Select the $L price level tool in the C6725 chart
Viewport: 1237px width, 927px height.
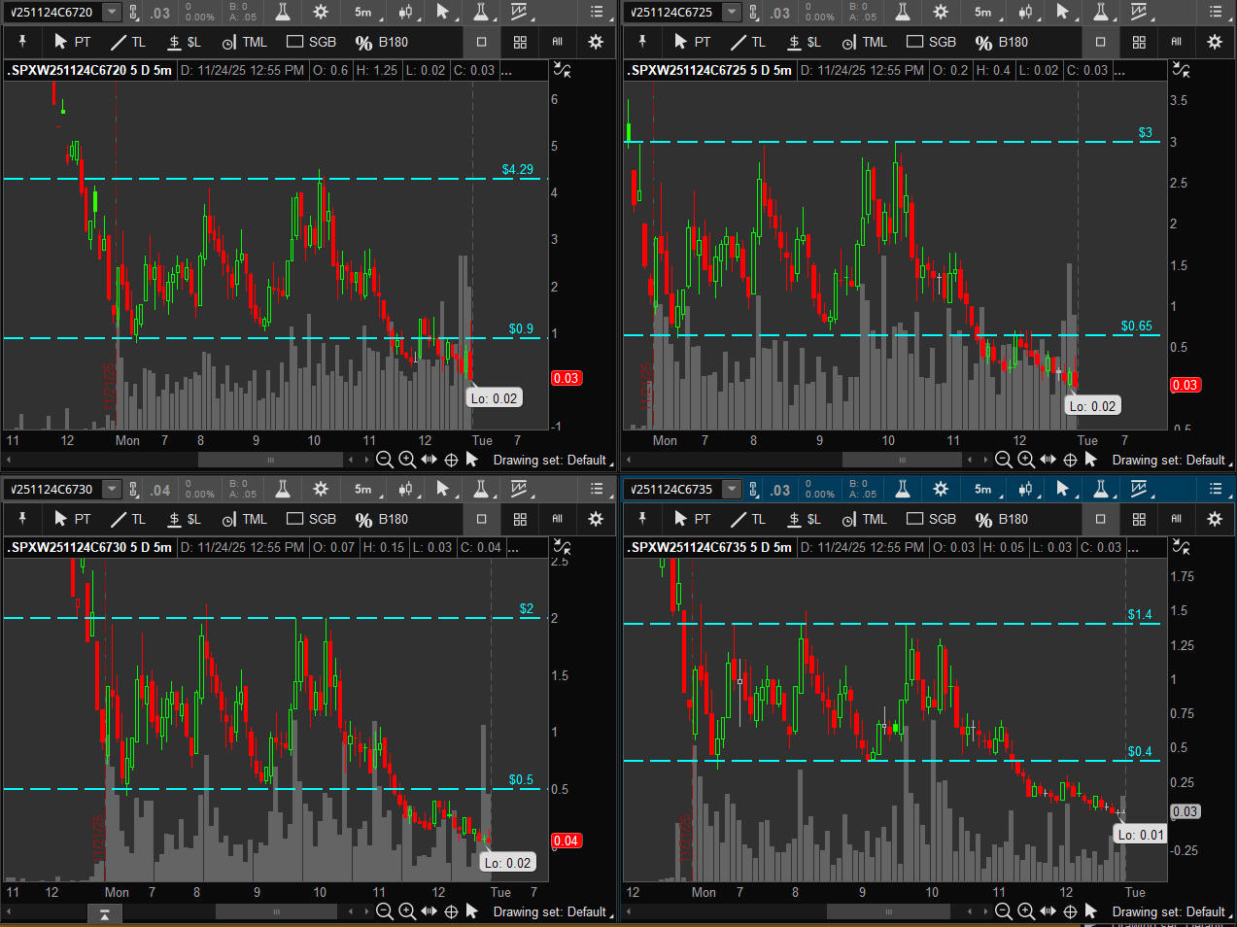pos(805,42)
